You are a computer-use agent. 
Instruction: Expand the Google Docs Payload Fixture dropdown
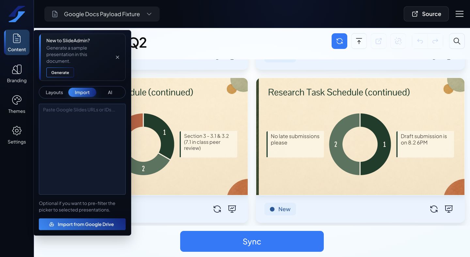tap(102, 14)
